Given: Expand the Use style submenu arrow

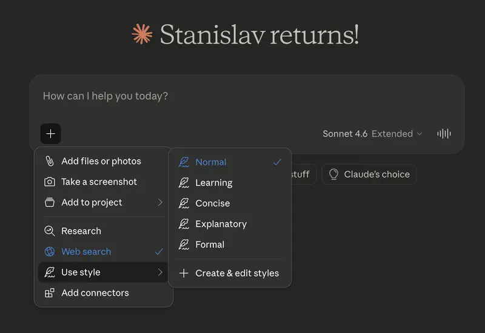Looking at the screenshot, I should click(x=160, y=272).
